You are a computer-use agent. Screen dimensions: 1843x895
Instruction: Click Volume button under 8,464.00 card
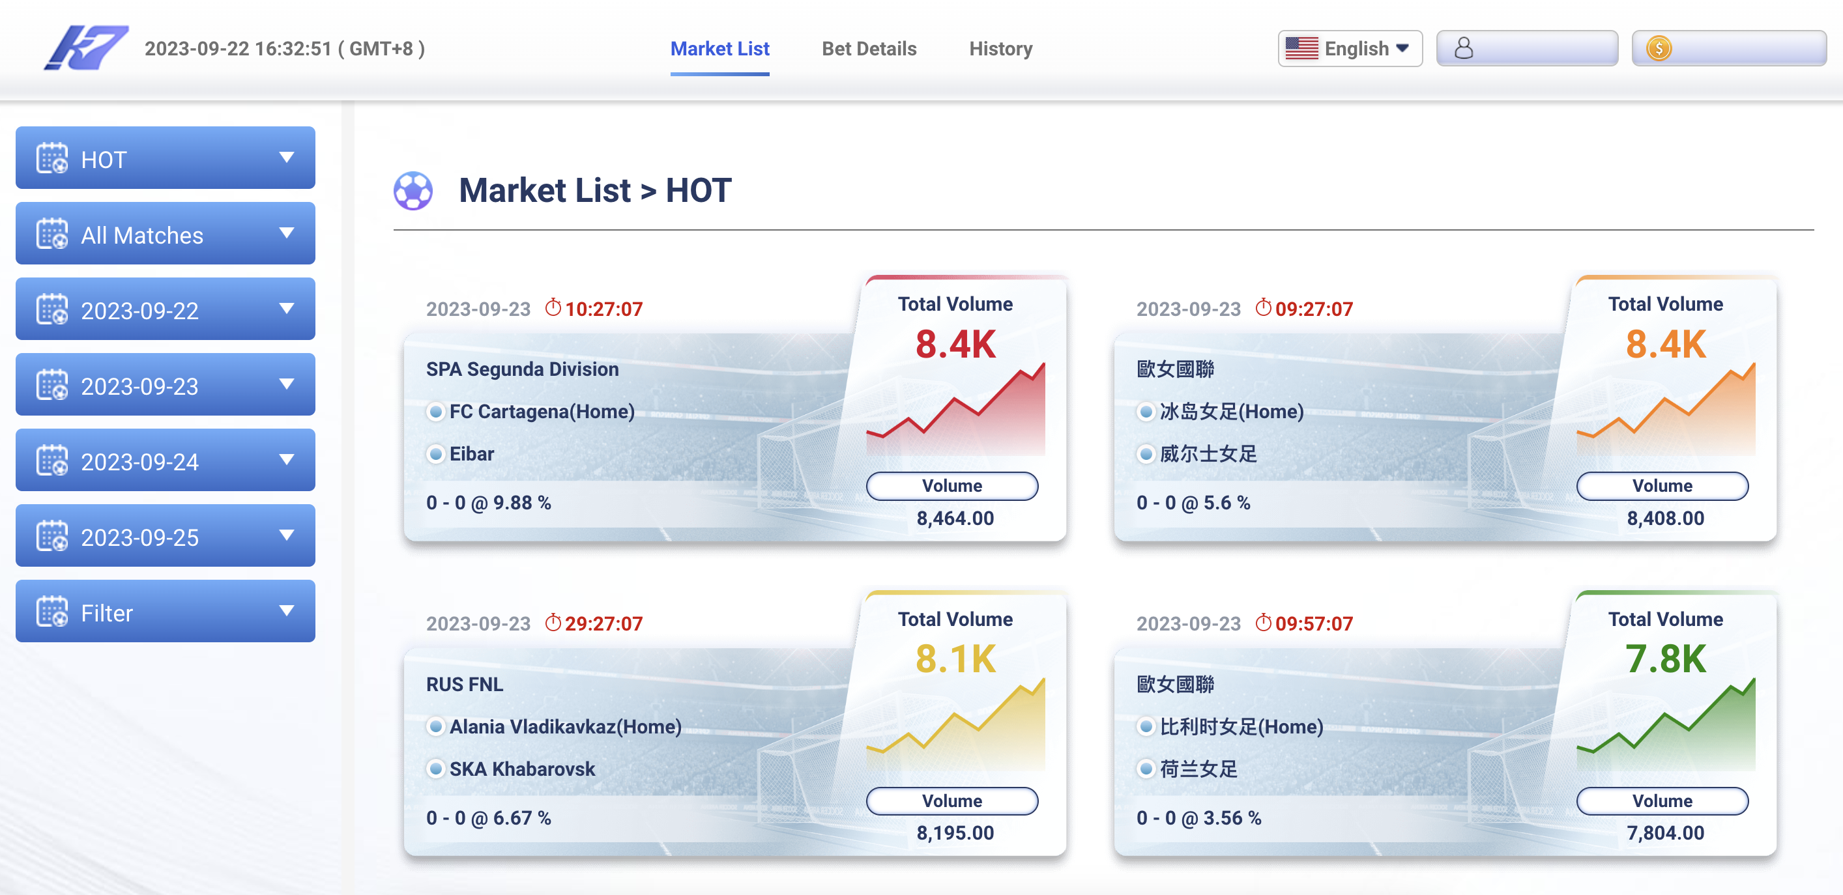tap(951, 486)
